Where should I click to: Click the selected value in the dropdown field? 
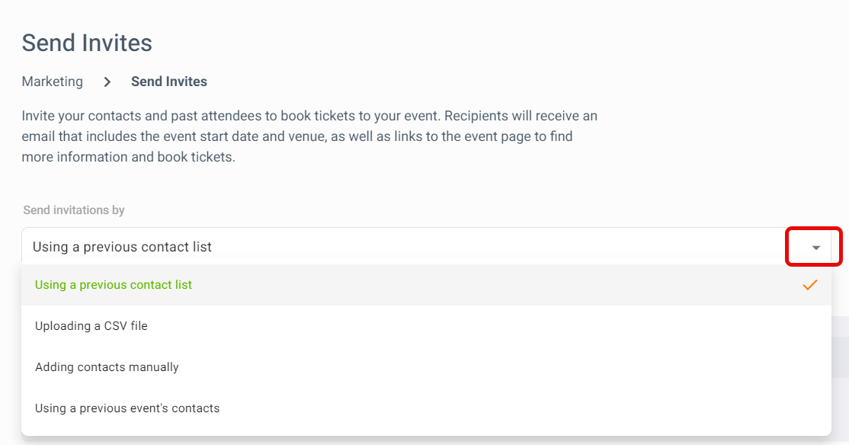point(123,247)
